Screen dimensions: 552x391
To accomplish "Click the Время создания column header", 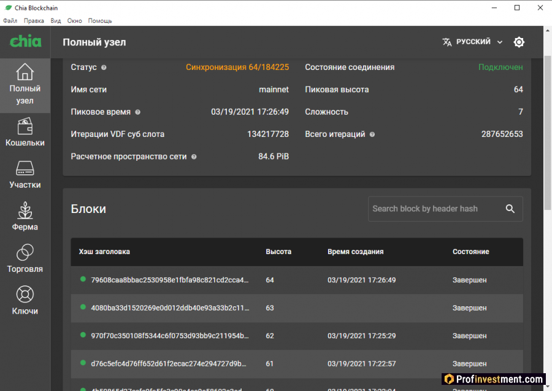I will pyautogui.click(x=356, y=252).
